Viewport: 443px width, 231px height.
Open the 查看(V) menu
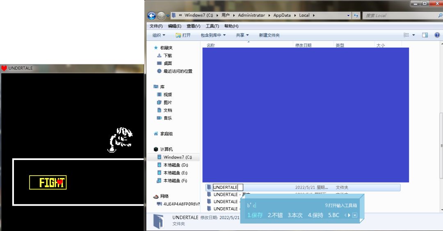pyautogui.click(x=193, y=26)
